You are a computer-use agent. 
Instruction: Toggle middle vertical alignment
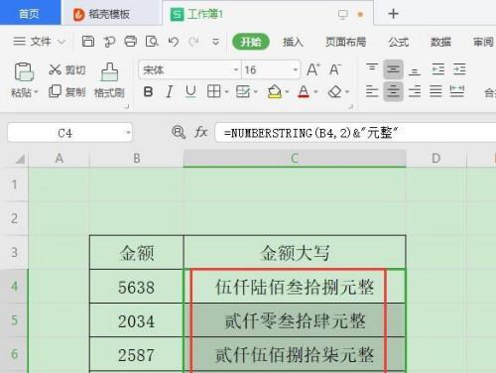pyautogui.click(x=393, y=69)
